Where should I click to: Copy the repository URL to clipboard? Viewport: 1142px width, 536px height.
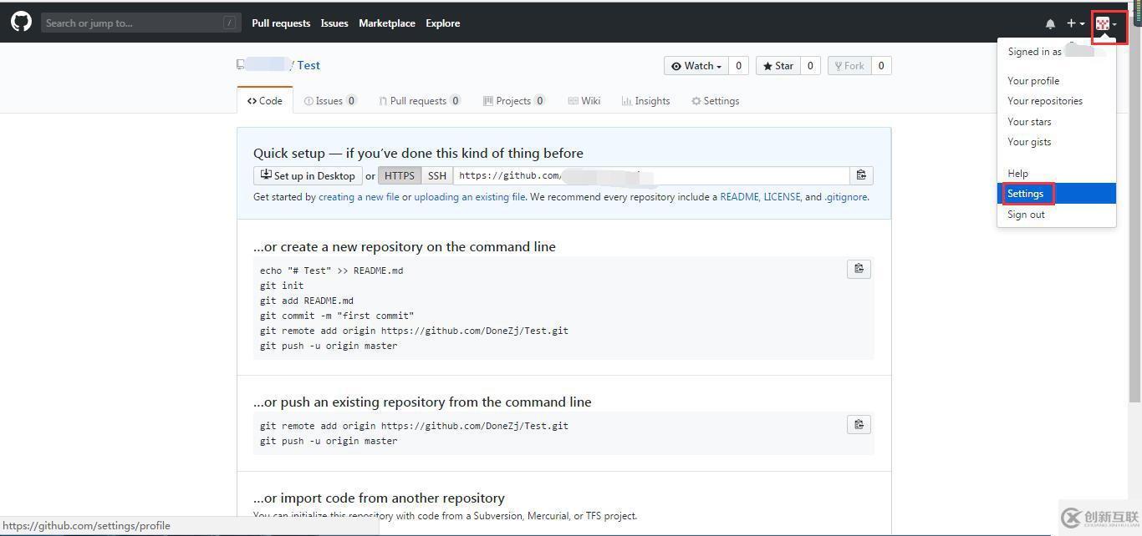coord(861,175)
